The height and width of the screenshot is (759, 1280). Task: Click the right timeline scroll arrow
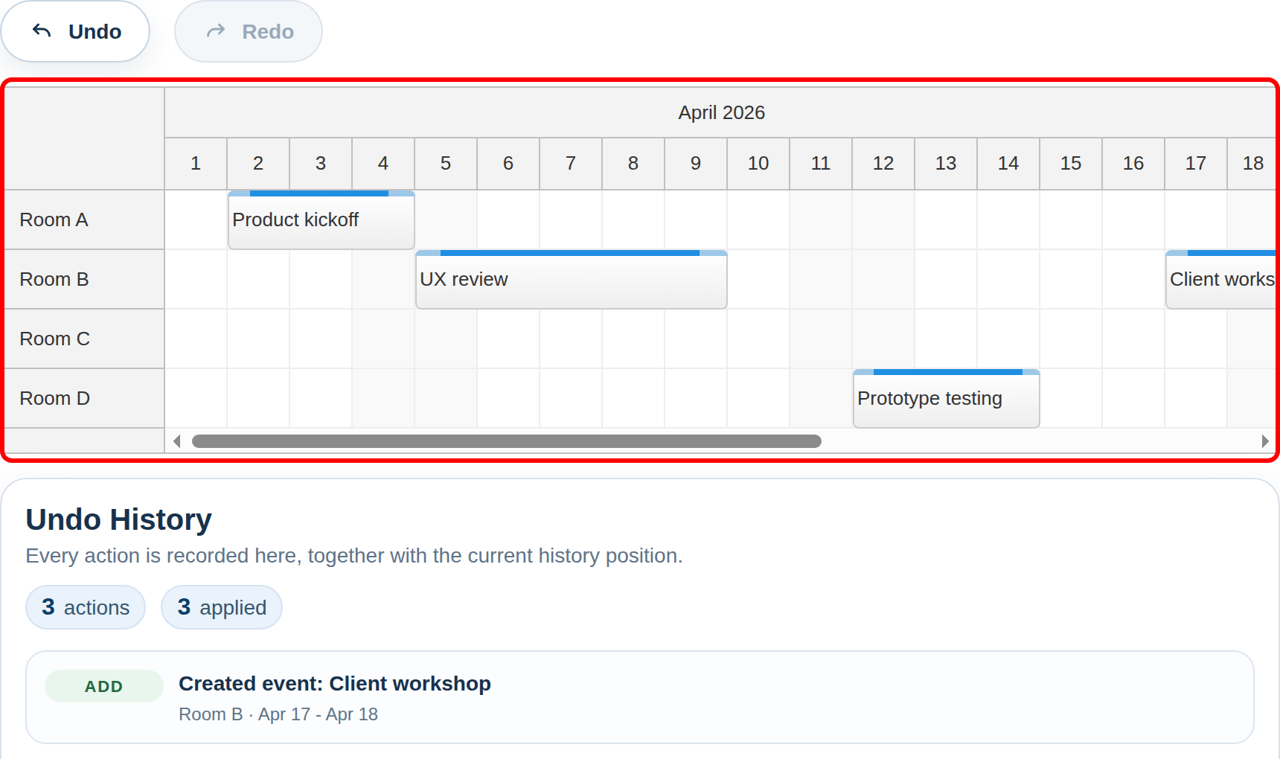1265,441
